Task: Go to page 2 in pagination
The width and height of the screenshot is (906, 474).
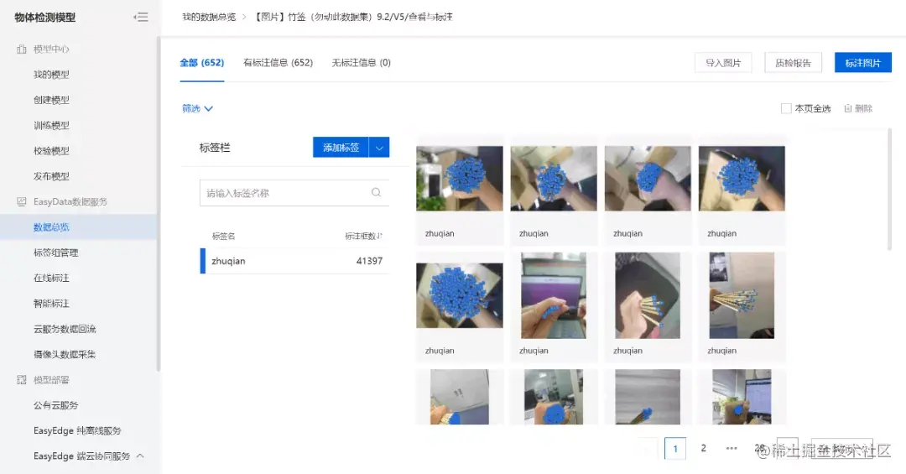Action: 703,449
